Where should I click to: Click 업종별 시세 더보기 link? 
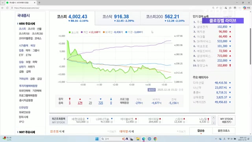click(112, 131)
